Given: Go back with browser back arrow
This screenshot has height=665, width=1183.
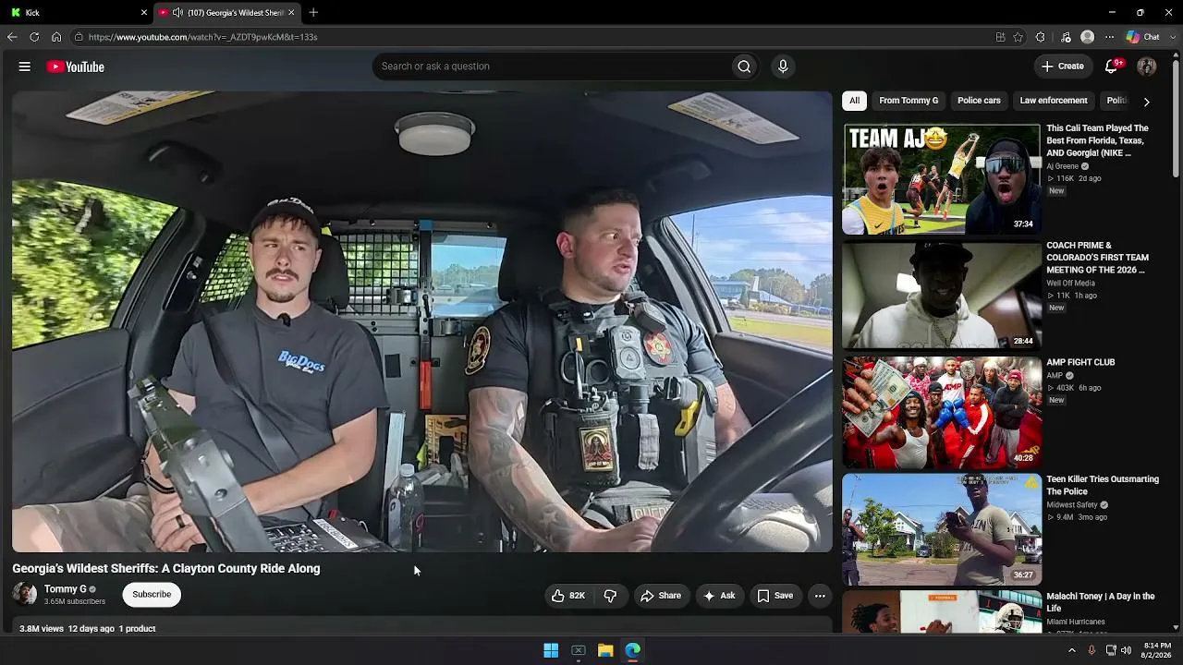Looking at the screenshot, I should tap(12, 37).
